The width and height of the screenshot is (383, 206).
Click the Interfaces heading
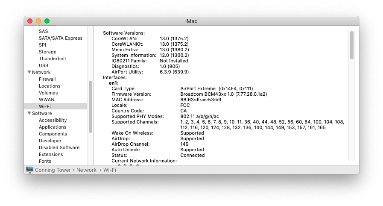point(115,77)
